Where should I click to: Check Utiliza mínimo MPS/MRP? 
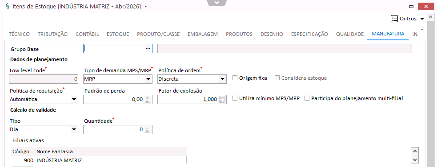click(235, 98)
